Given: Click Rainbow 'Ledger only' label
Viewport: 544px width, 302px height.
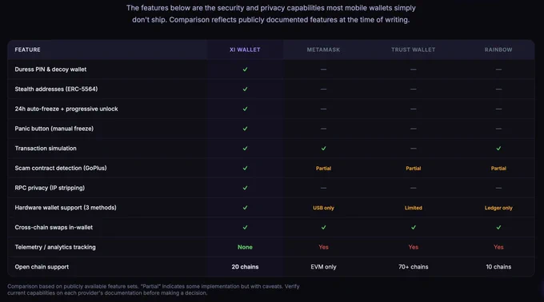Looking at the screenshot, I should (498, 208).
